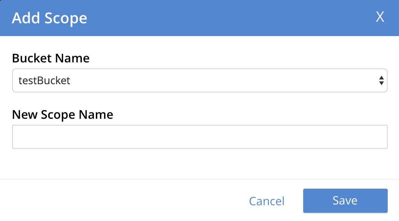399x221 pixels.
Task: Click the up-down arrows on bucket selector
Action: tap(381, 80)
